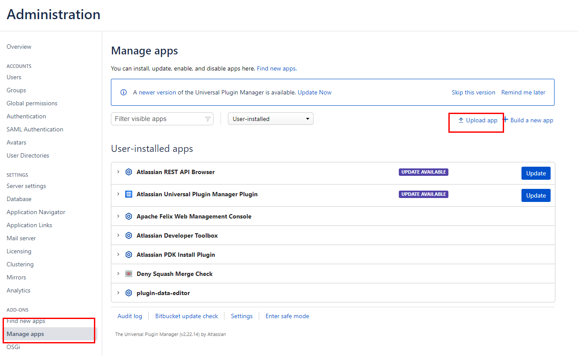Click the info icon in update banner
The image size is (578, 356).
[x=124, y=92]
